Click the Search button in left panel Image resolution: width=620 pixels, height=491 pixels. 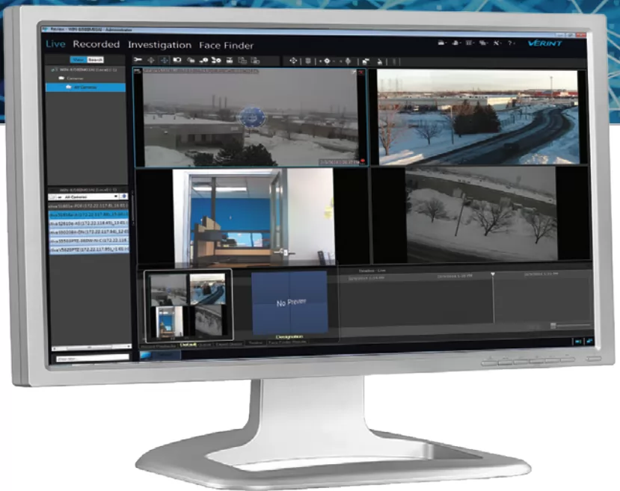pos(95,59)
